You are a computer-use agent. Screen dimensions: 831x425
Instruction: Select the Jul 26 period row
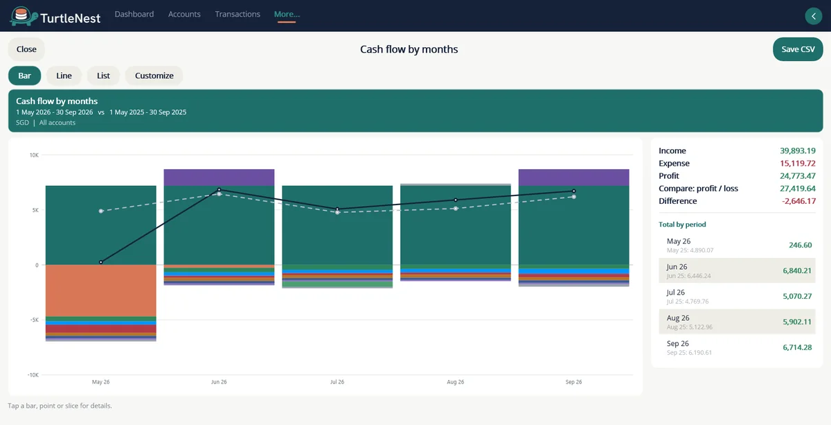click(737, 296)
